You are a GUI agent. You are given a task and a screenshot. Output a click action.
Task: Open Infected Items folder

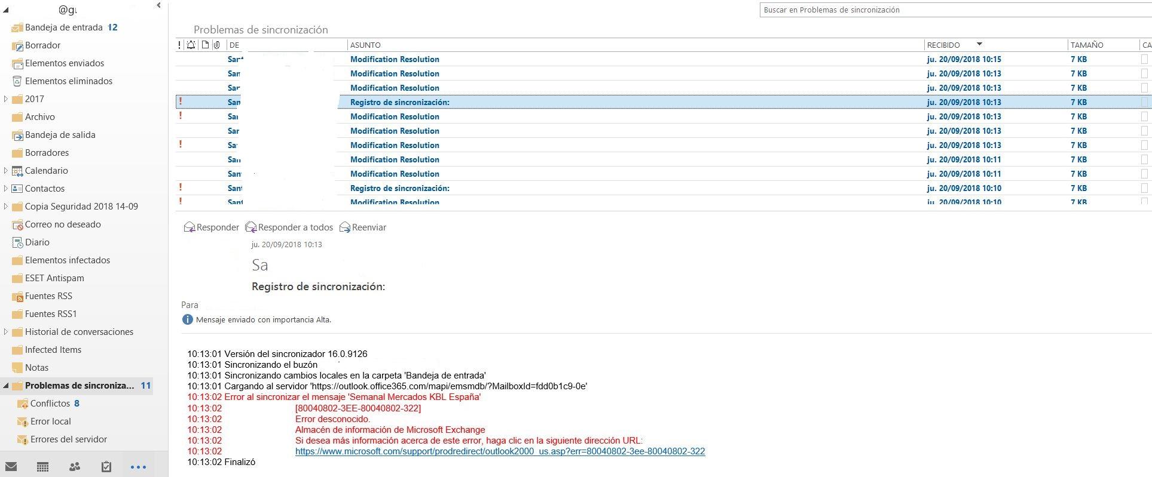tap(47, 350)
